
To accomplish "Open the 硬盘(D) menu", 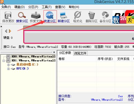I will (x=20, y=7).
